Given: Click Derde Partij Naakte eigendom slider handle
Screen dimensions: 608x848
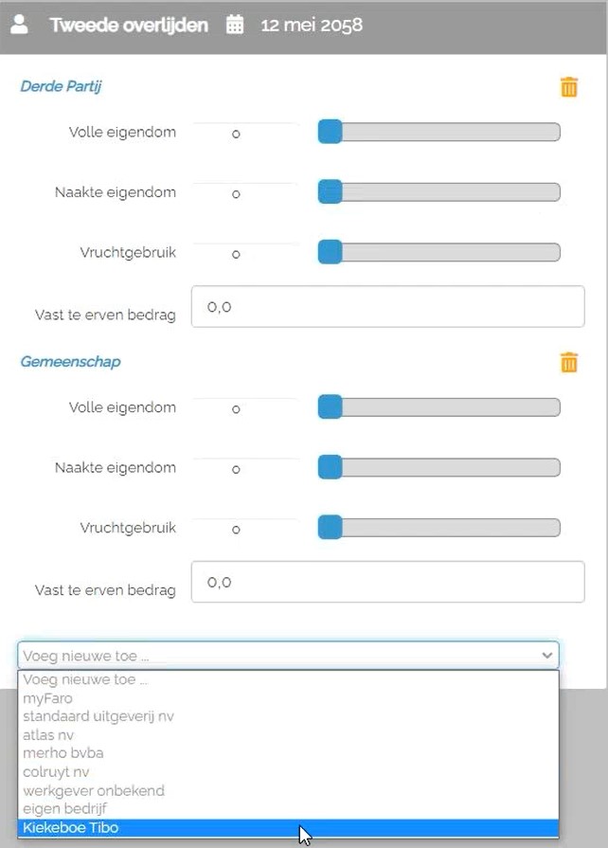Looking at the screenshot, I should click(x=330, y=192).
